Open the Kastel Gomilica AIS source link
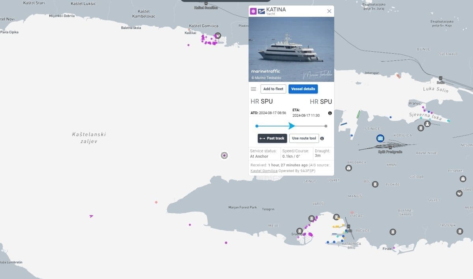473x279 pixels. pos(264,170)
